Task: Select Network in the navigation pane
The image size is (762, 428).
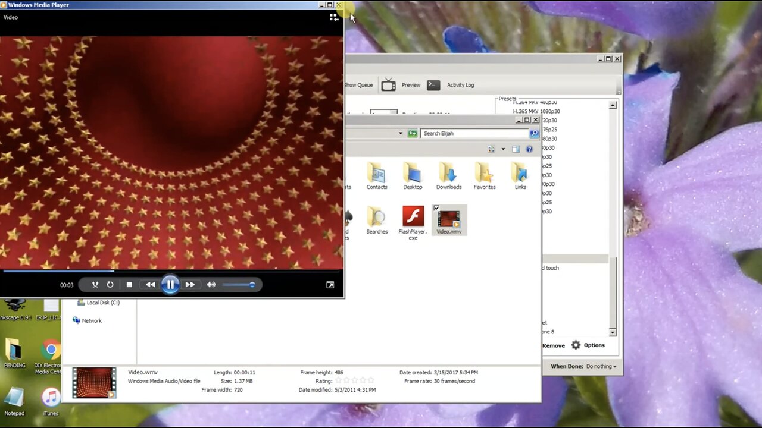Action: click(x=92, y=320)
